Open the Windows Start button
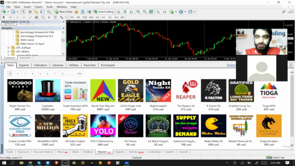The image size is (295, 166). (4, 163)
